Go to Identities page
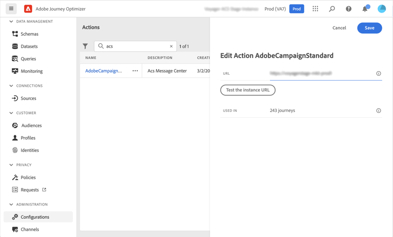This screenshot has width=393, height=237. [29, 150]
